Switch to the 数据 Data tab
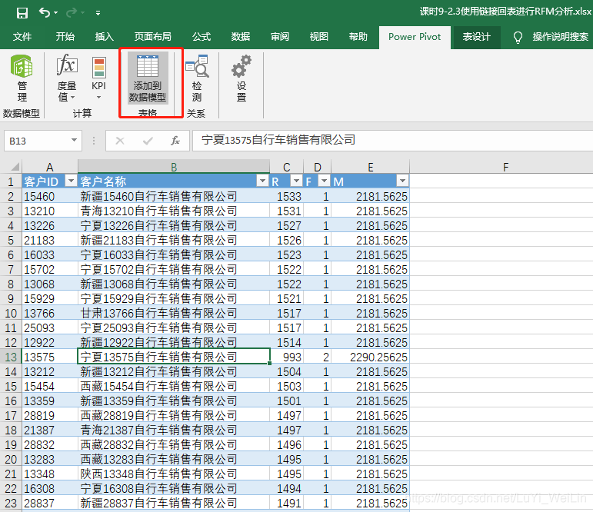The image size is (593, 512). tap(241, 37)
